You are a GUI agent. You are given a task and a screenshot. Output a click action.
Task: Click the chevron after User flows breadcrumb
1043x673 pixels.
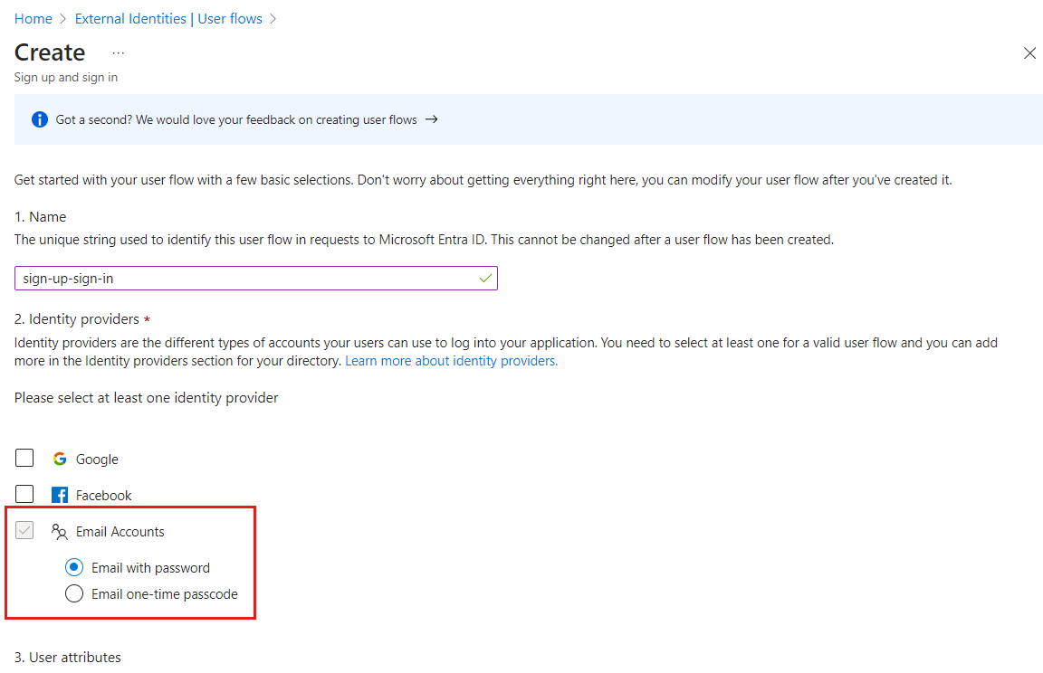pos(273,18)
